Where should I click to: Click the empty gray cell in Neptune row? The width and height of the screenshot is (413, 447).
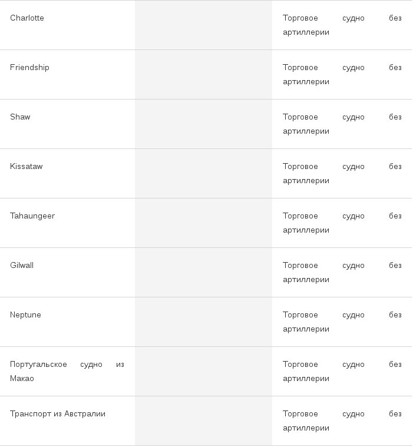coord(203,322)
